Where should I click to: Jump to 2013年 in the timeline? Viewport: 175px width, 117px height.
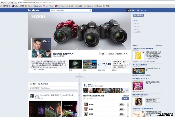[x=136, y=23]
